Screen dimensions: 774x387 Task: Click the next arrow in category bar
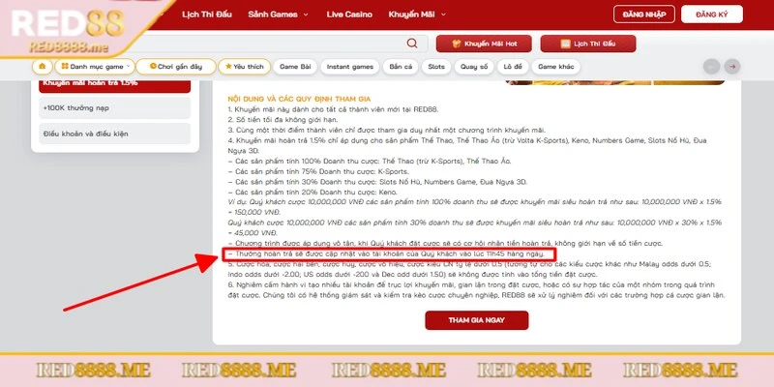[x=732, y=67]
